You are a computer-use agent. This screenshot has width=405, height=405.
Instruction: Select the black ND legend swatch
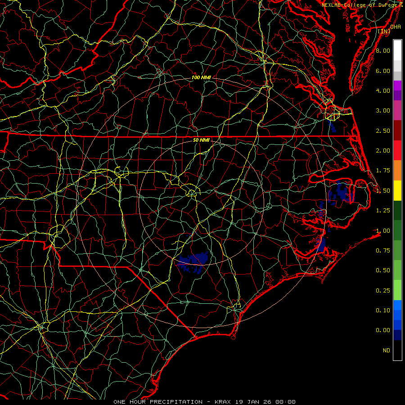pyautogui.click(x=397, y=350)
